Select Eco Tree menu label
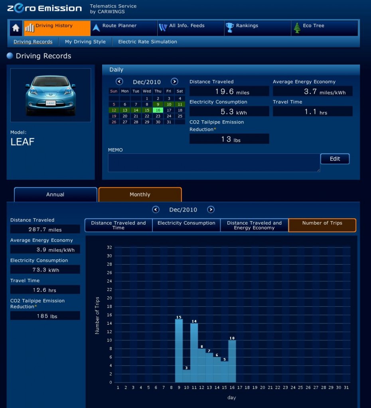Viewport: 371px width, 408px height. point(314,25)
